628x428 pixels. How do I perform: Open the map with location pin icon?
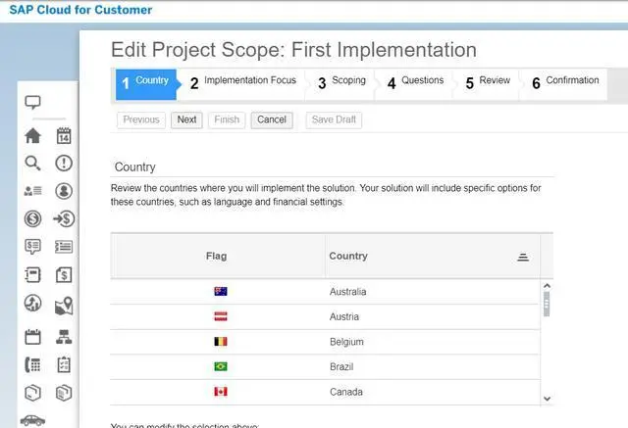click(64, 306)
